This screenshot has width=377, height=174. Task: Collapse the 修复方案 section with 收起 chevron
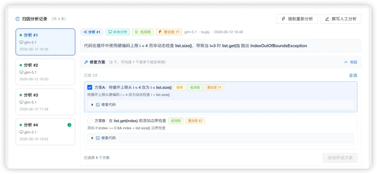[x=346, y=62]
